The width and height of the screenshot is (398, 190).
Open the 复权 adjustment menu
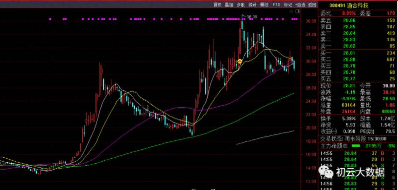217,4
